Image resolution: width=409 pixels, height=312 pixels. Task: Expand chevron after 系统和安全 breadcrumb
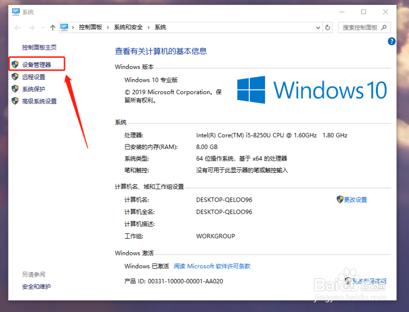coord(149,28)
